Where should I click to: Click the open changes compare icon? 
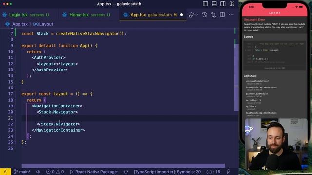[214, 15]
